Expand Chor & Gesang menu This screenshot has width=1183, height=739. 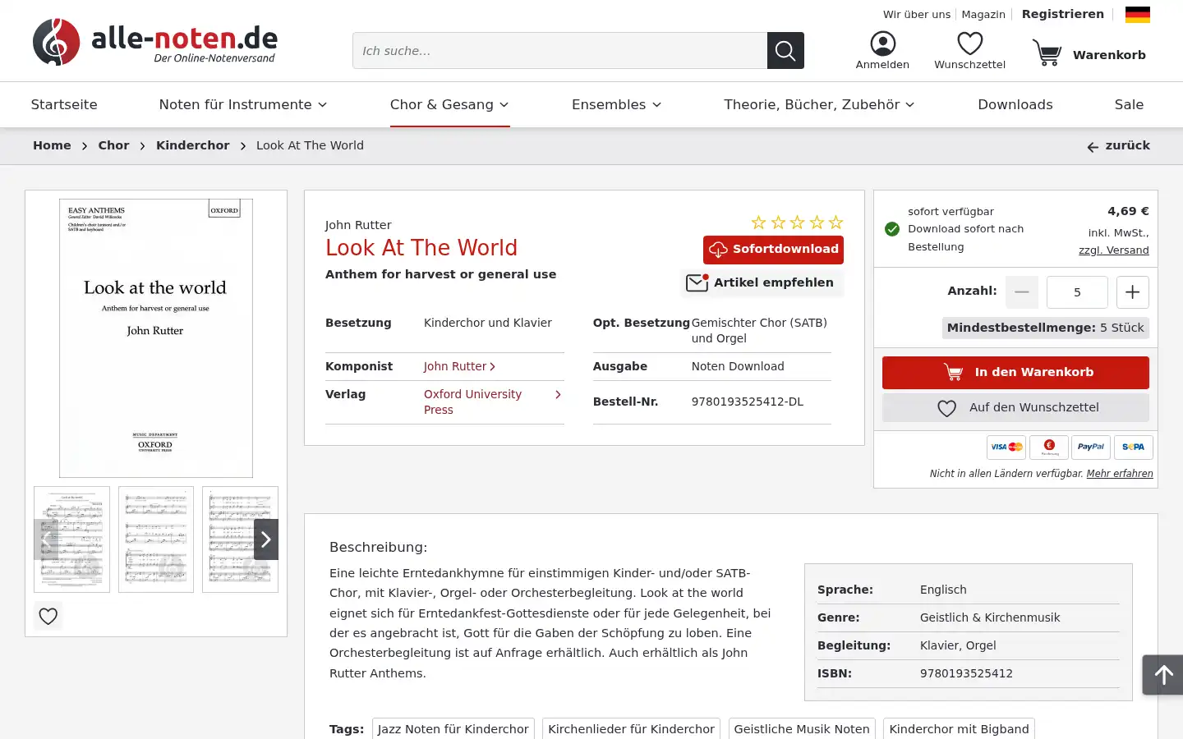pos(449,104)
